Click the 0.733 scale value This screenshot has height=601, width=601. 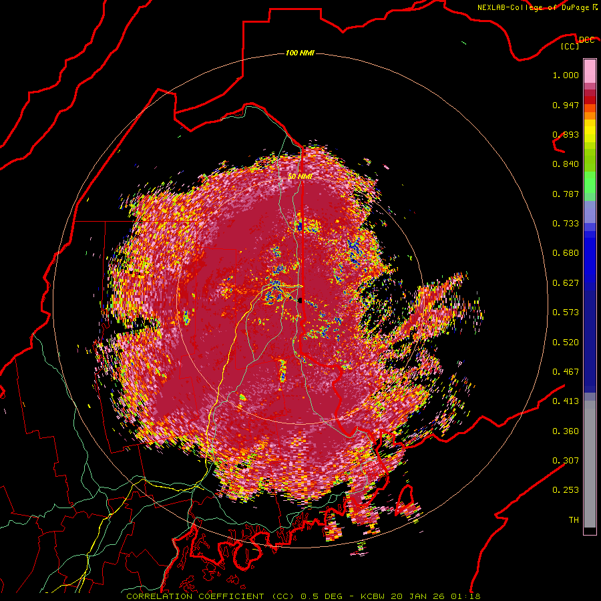tap(566, 224)
